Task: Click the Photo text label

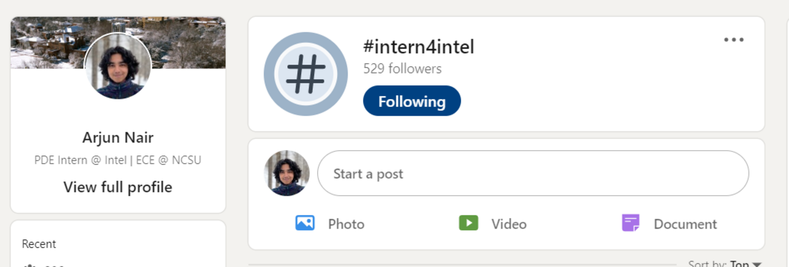Action: [346, 224]
